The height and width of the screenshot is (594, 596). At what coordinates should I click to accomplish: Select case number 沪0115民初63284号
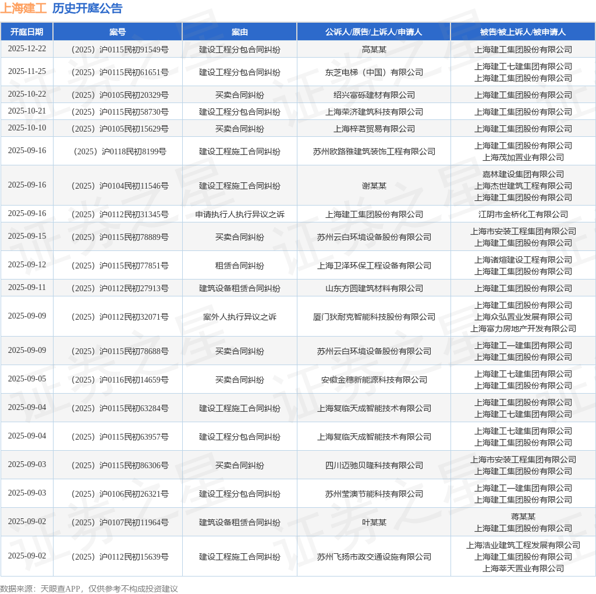(x=120, y=408)
